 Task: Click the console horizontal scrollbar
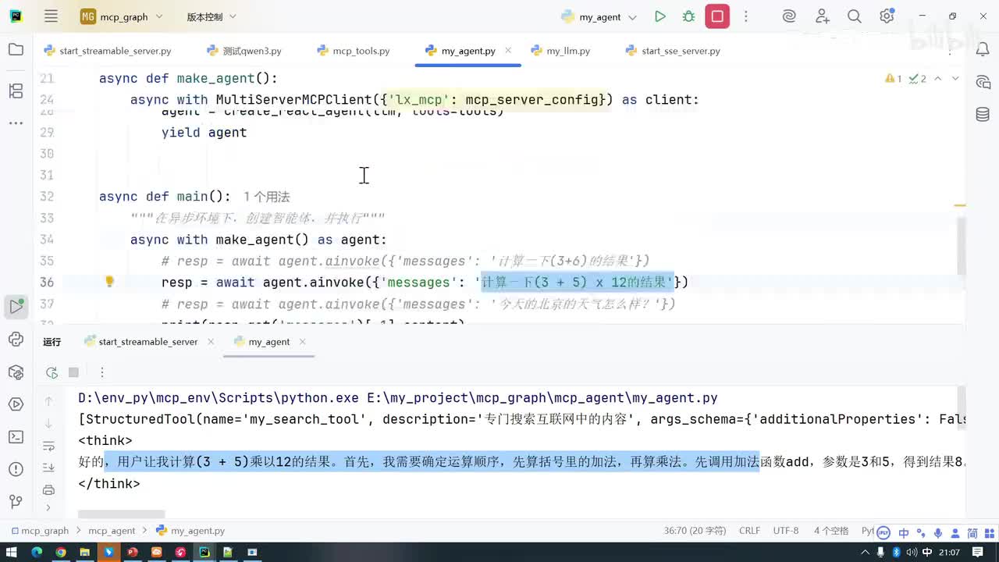point(121,514)
